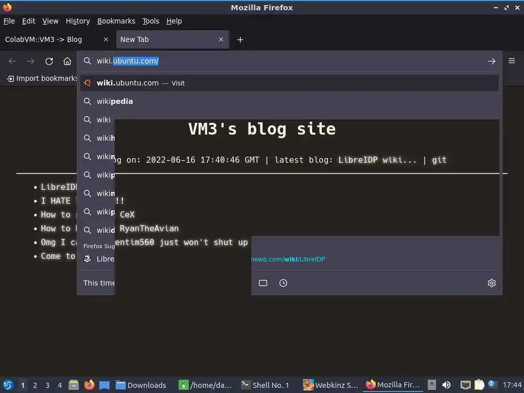This screenshot has height=393, width=524.
Task: Switch to the New Tab tab
Action: click(172, 39)
